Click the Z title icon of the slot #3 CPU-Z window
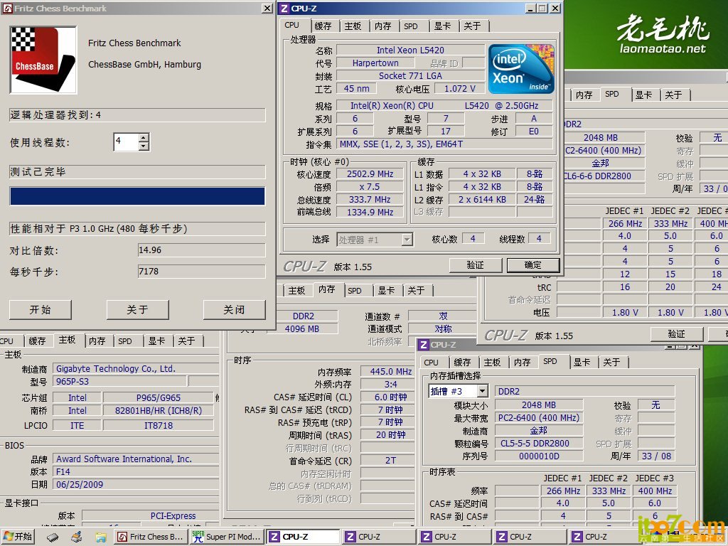Viewport: 728px width, 546px height. click(423, 345)
